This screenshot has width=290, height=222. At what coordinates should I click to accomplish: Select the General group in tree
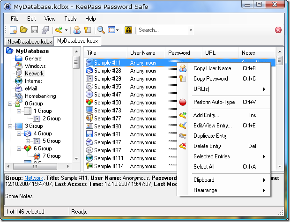33,59
